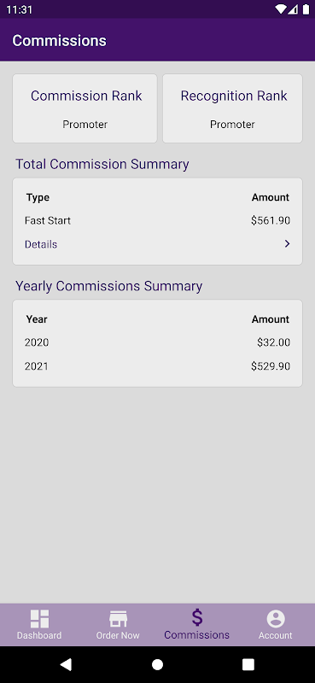Switch to the Order Now tab label

point(118,635)
